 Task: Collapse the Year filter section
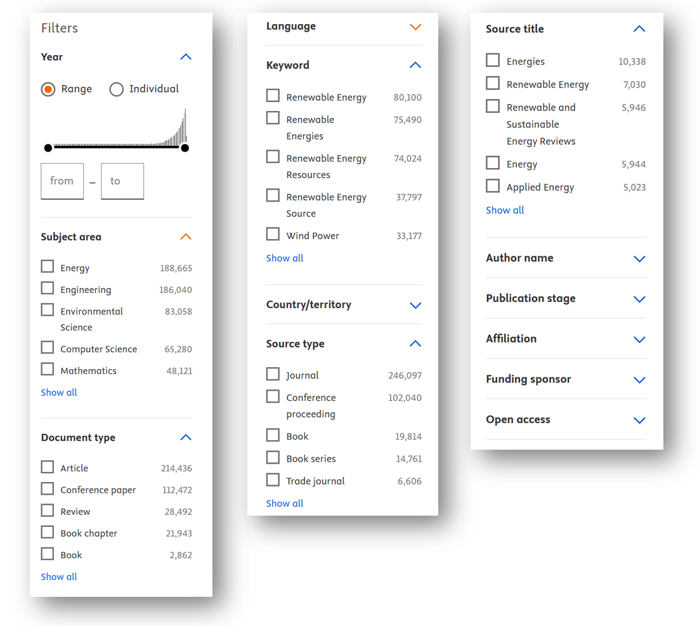[185, 57]
